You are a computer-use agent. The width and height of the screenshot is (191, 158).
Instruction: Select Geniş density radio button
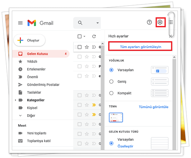111,82
